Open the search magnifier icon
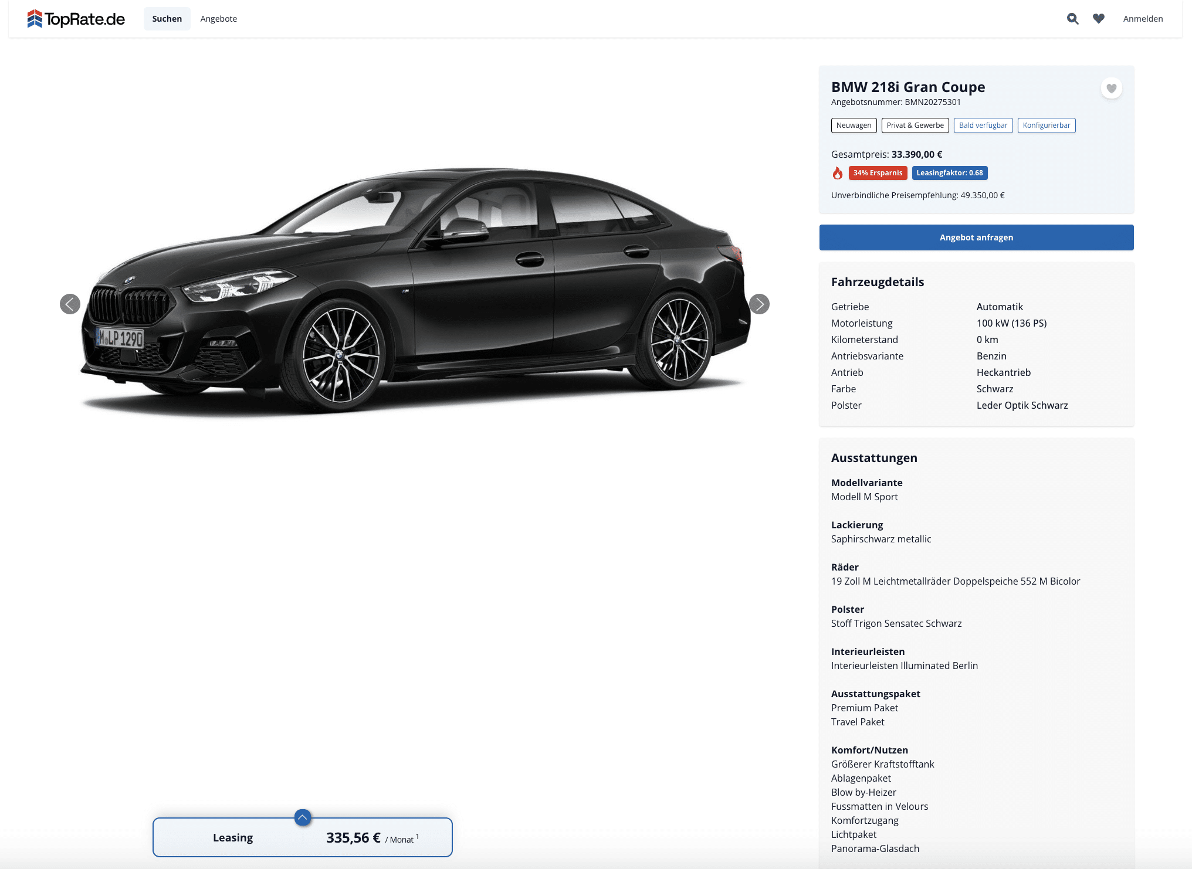 pos(1072,19)
